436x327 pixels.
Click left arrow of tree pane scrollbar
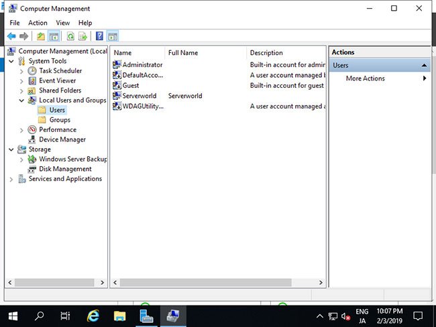coord(10,283)
